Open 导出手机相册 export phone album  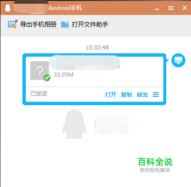point(38,24)
